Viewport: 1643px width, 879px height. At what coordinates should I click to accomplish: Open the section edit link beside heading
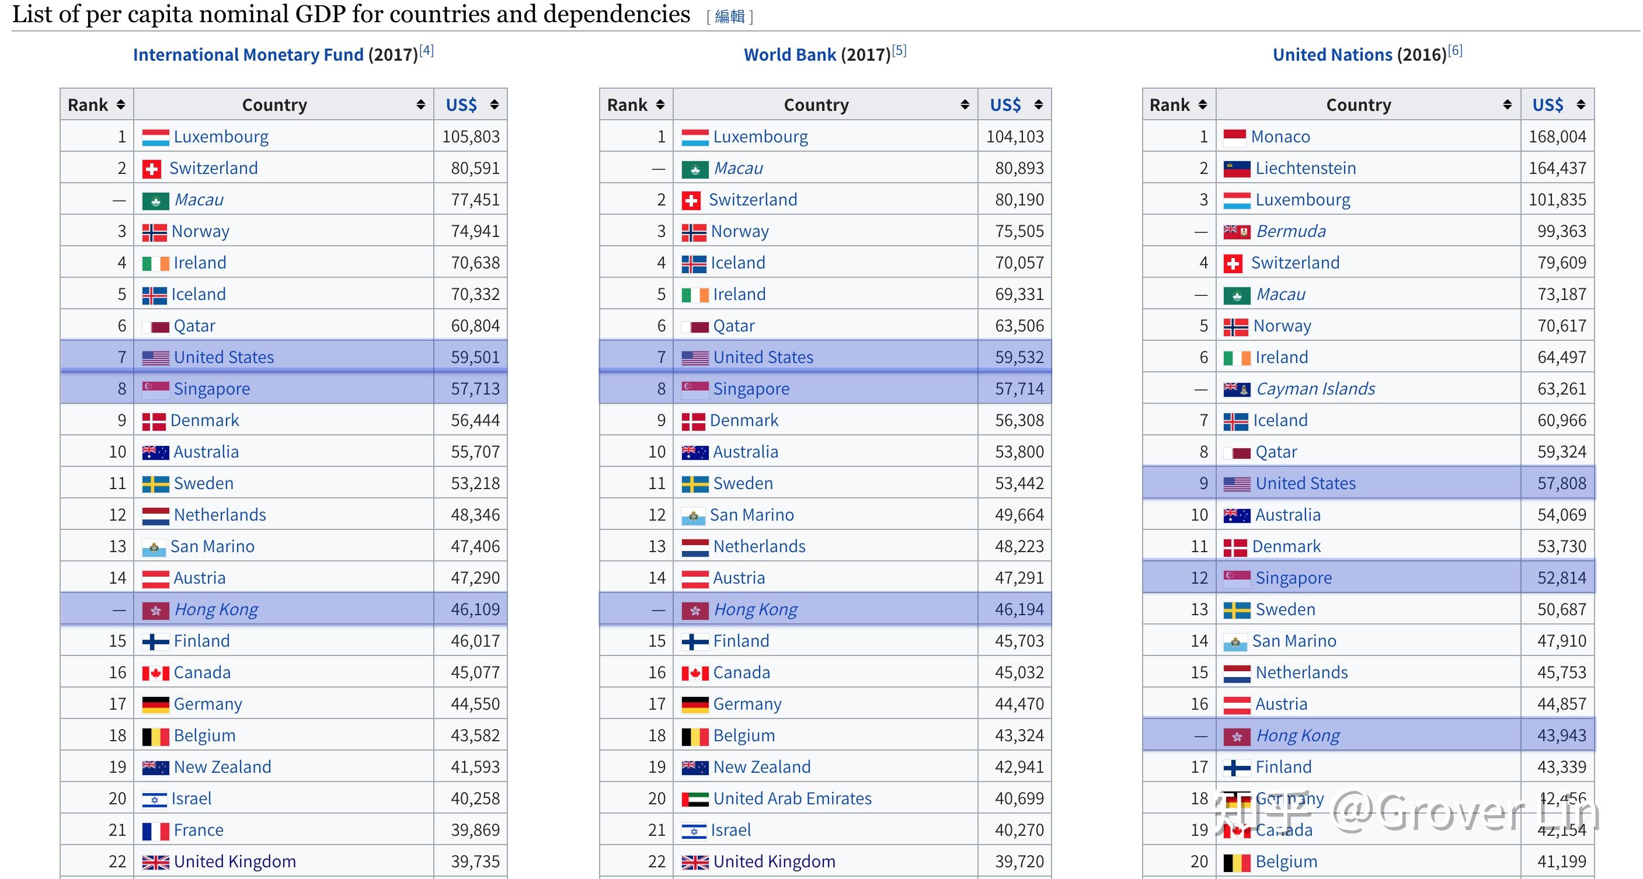730,16
